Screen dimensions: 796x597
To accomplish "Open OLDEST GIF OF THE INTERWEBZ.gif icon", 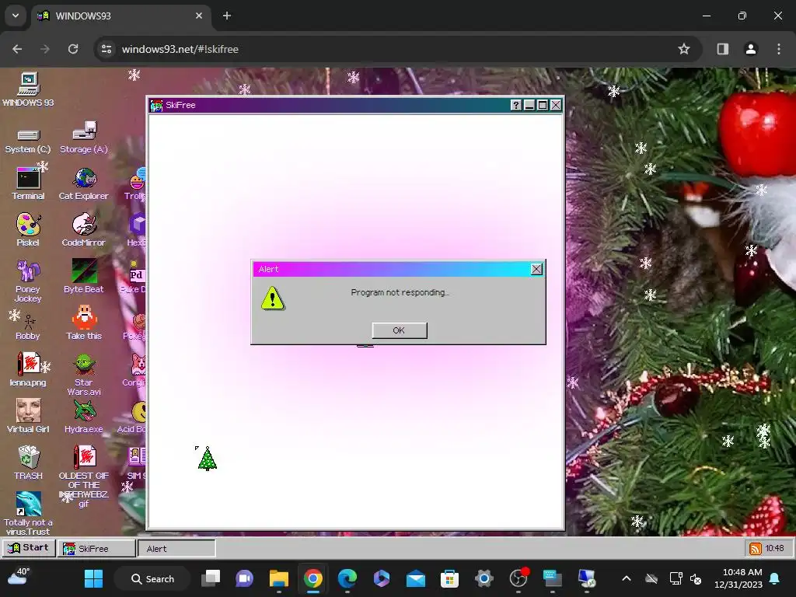I will (x=84, y=477).
